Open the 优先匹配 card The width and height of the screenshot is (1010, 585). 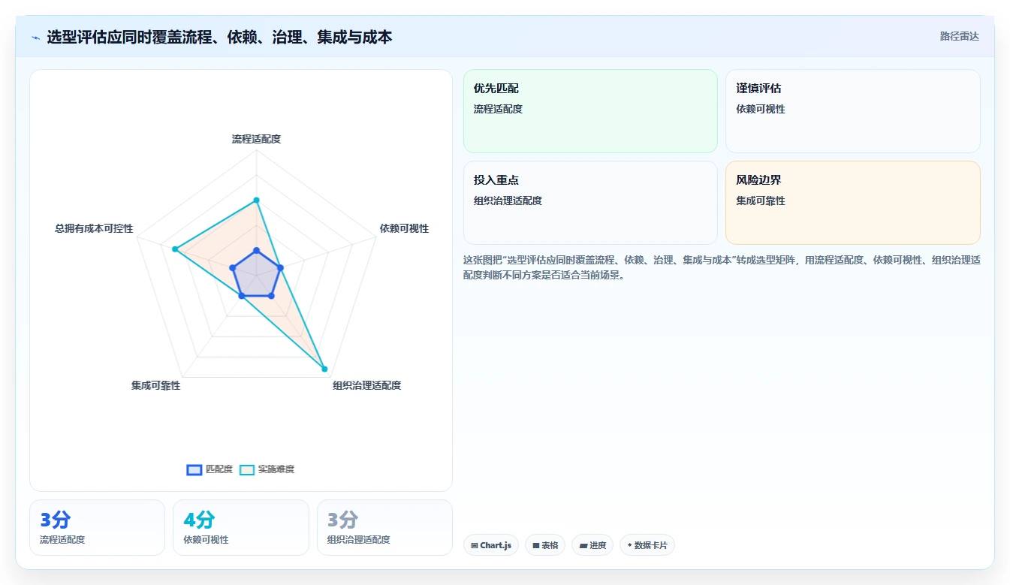click(590, 111)
